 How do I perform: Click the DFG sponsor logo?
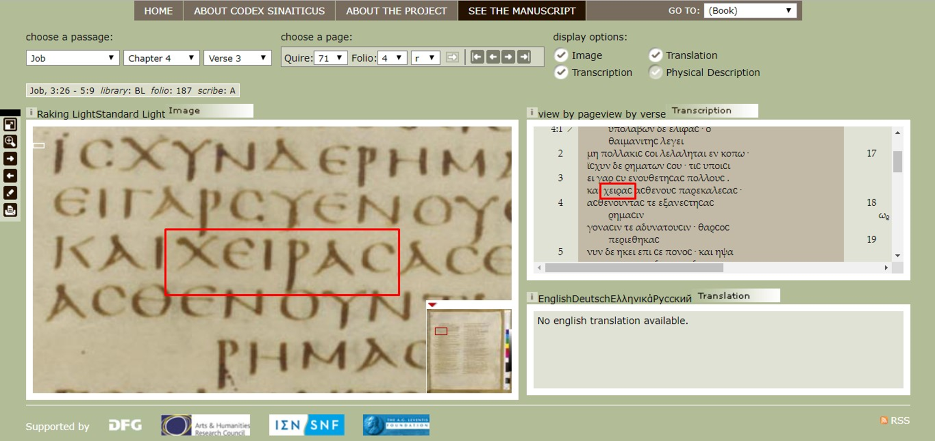click(125, 425)
